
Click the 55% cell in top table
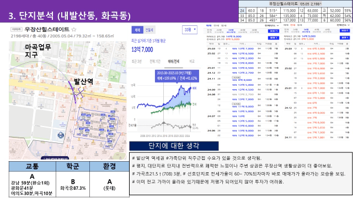(x=347, y=11)
